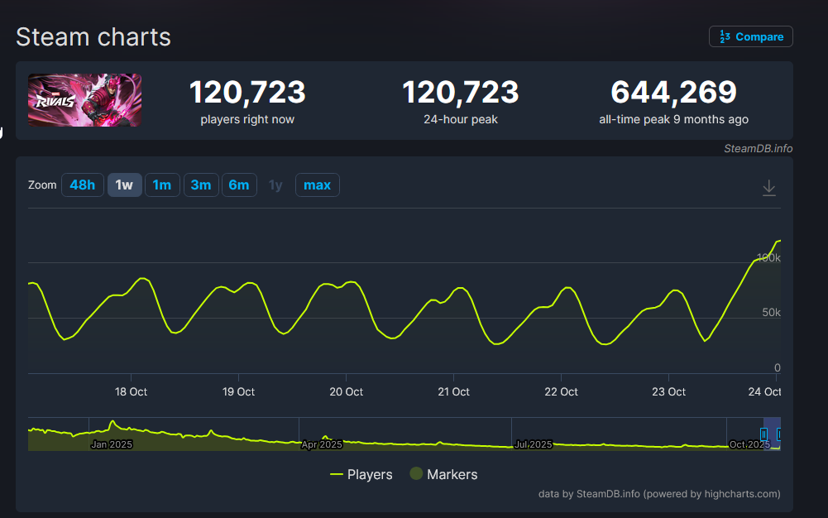Click the Compare button
828x518 pixels.
pos(750,36)
